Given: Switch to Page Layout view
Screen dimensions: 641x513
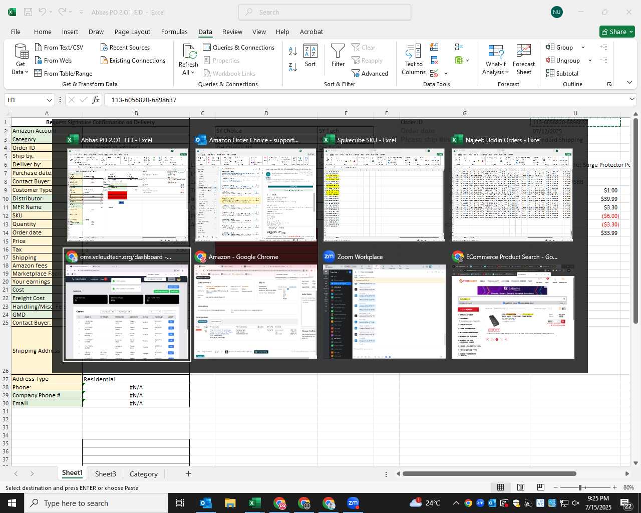Looking at the screenshot, I should pyautogui.click(x=520, y=487).
